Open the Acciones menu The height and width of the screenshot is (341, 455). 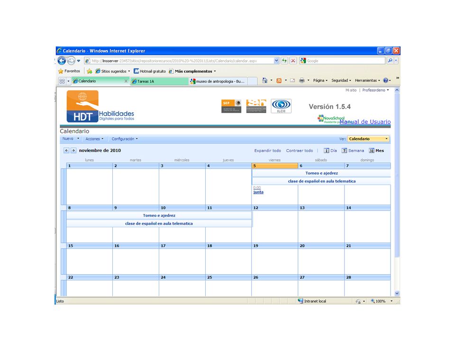click(x=95, y=139)
